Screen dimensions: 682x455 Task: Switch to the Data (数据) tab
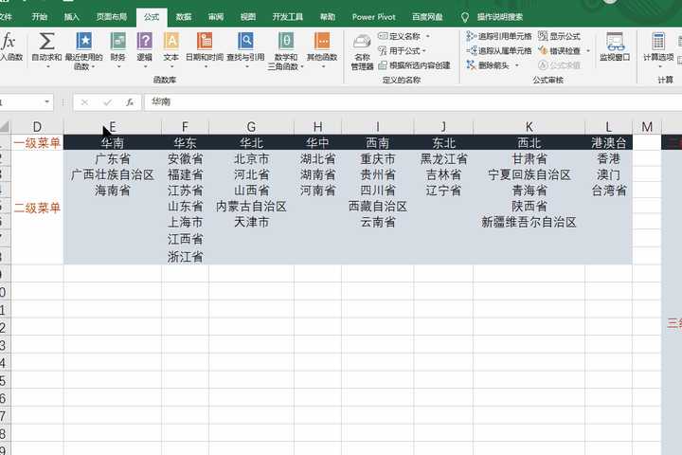pyautogui.click(x=184, y=17)
